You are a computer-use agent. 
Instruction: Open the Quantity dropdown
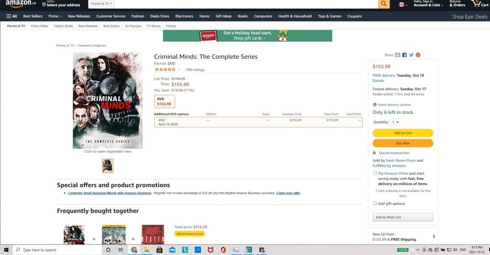395,122
